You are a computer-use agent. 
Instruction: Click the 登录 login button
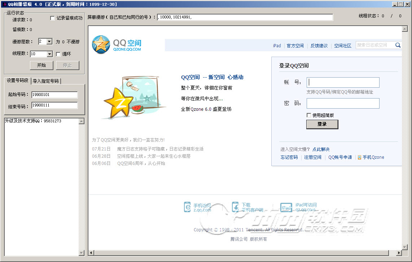[322, 124]
